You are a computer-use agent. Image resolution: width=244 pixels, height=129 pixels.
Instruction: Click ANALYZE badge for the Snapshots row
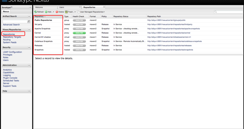[79, 50]
